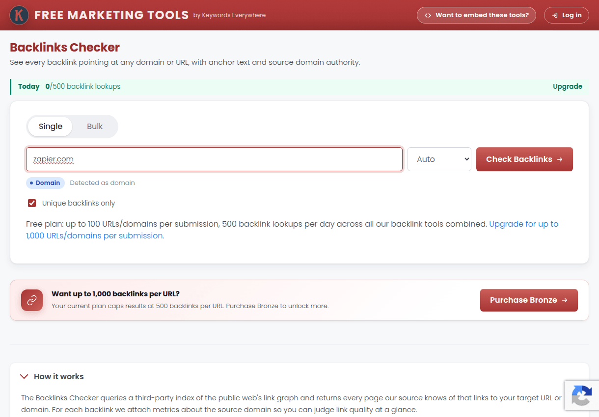This screenshot has width=599, height=417.
Task: Click 'Upgrade for up to 1,000 URLs/domains' link
Action: 292,230
